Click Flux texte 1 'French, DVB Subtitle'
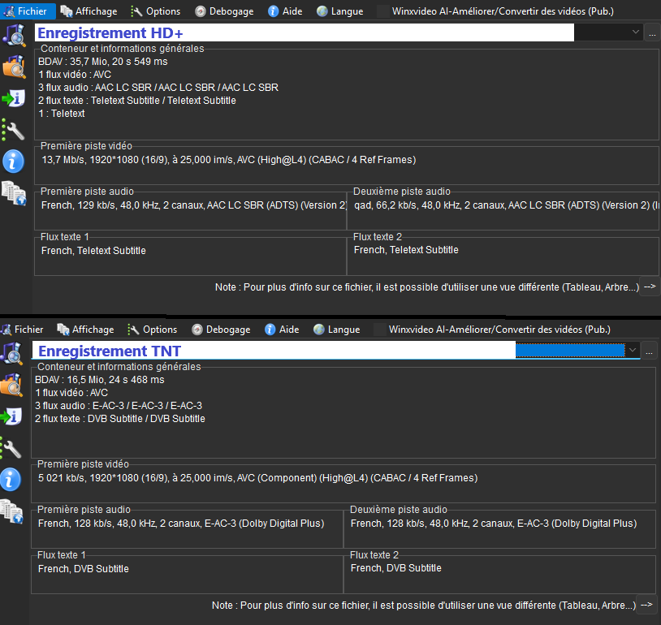Viewport: 661px width, 625px height. [84, 569]
